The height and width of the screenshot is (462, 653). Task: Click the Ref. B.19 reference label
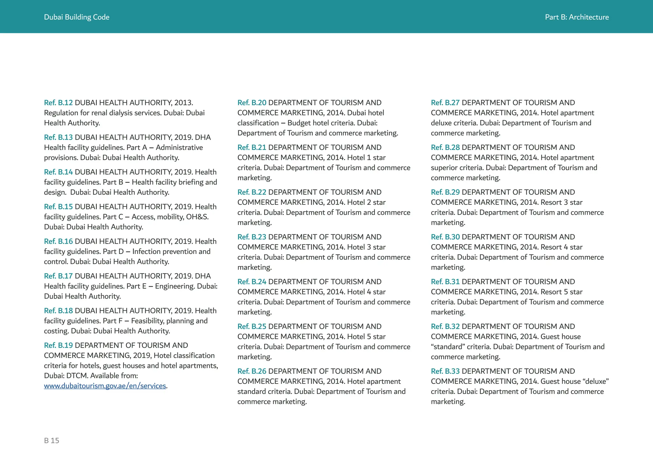(x=58, y=345)
